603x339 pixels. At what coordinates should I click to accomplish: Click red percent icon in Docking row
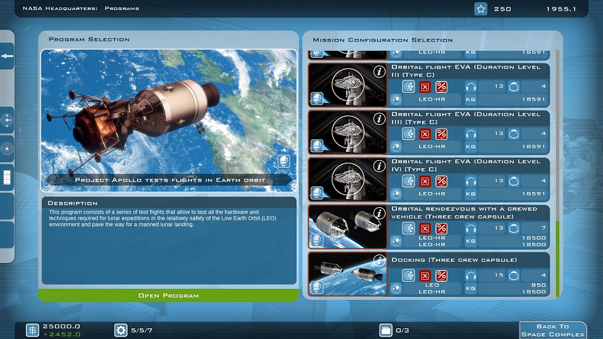[442, 276]
